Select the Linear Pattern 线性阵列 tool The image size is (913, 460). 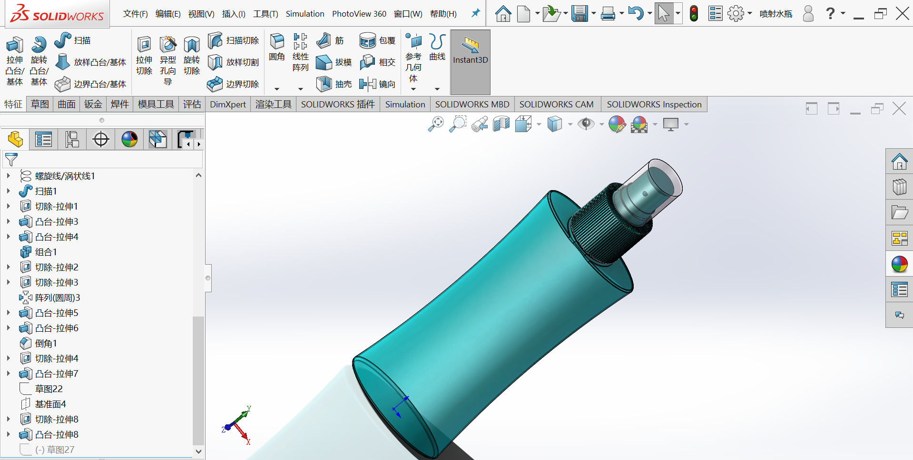point(300,52)
